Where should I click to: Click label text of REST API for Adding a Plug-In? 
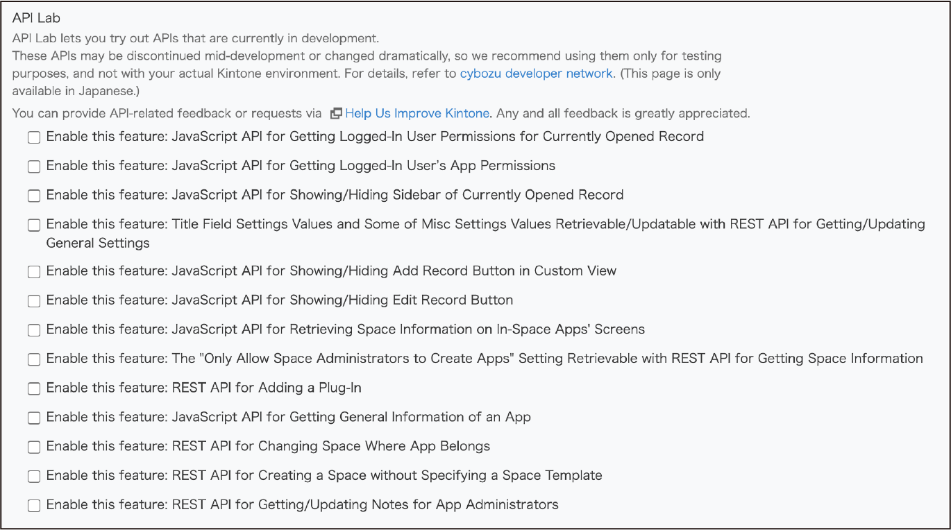coord(267,388)
